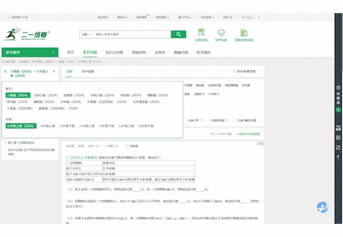Collapse the 人教版 (2024) textbook selector arrow
The image size is (343, 237).
click(x=54, y=71)
